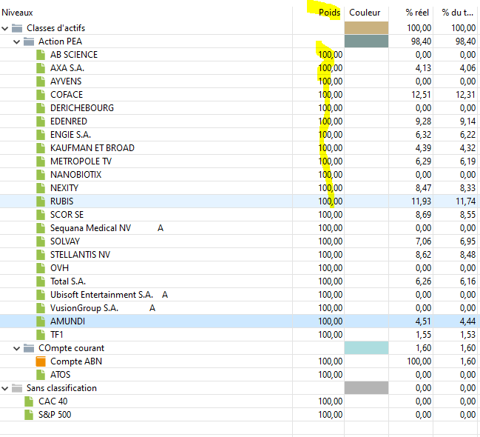The image size is (480, 437).
Task: Collapse the COmpte courant category chevron
Action: tap(16, 349)
